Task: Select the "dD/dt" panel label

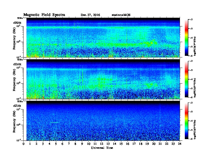Action: click(x=17, y=64)
